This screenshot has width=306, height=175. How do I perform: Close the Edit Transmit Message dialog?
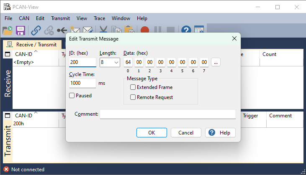coord(234,38)
